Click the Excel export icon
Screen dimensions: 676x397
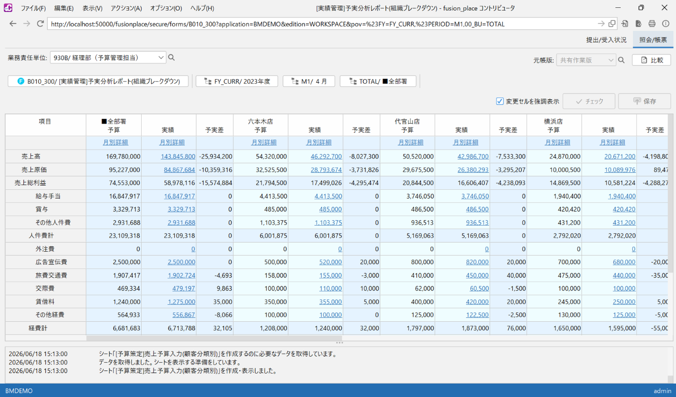click(x=625, y=23)
